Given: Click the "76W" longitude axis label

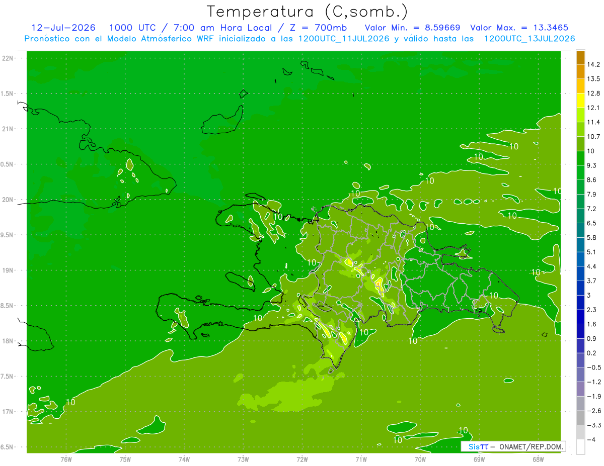Looking at the screenshot, I should pos(66,459).
